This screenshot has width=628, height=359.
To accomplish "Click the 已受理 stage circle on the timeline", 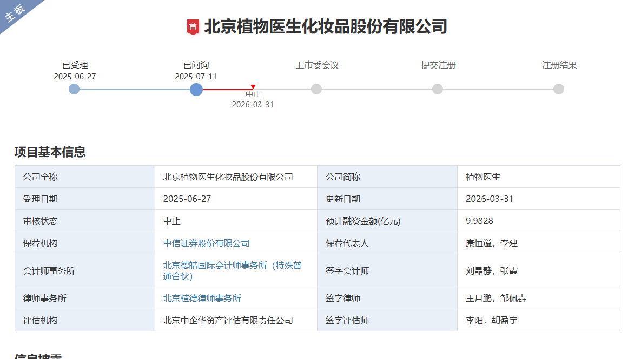I will tap(74, 89).
